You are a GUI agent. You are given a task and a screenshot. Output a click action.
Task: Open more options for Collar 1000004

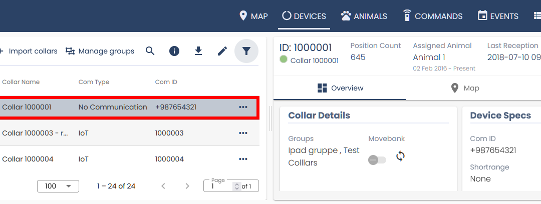tap(243, 159)
